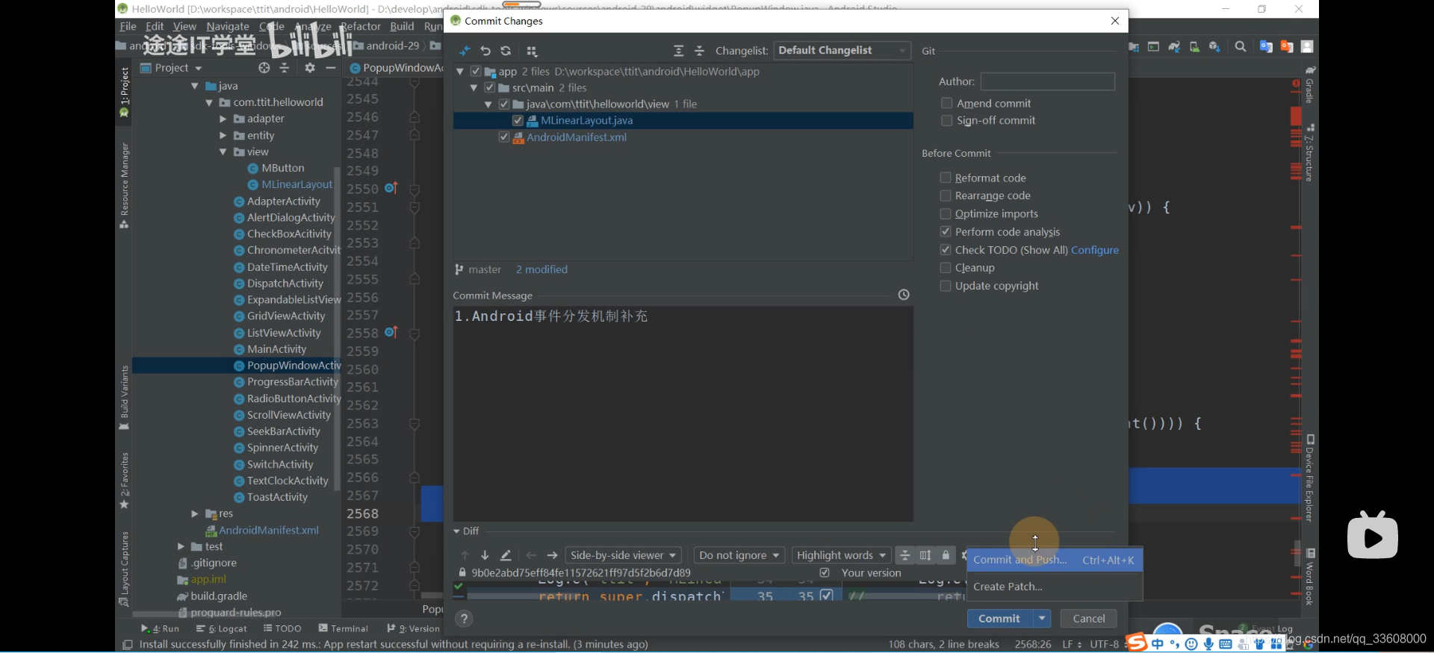The height and width of the screenshot is (653, 1434).
Task: Select Create Patch menu option
Action: [1055, 587]
